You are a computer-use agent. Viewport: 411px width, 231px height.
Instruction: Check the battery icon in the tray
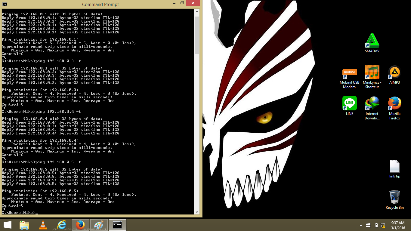coord(376,225)
